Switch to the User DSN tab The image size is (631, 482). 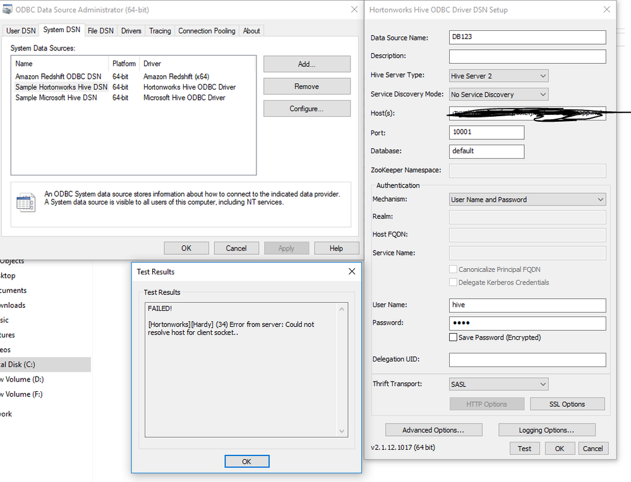pyautogui.click(x=21, y=30)
